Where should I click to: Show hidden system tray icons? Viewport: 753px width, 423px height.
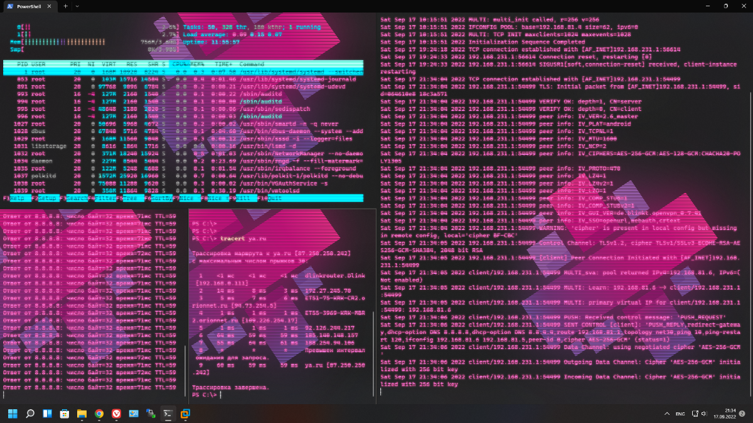click(667, 414)
